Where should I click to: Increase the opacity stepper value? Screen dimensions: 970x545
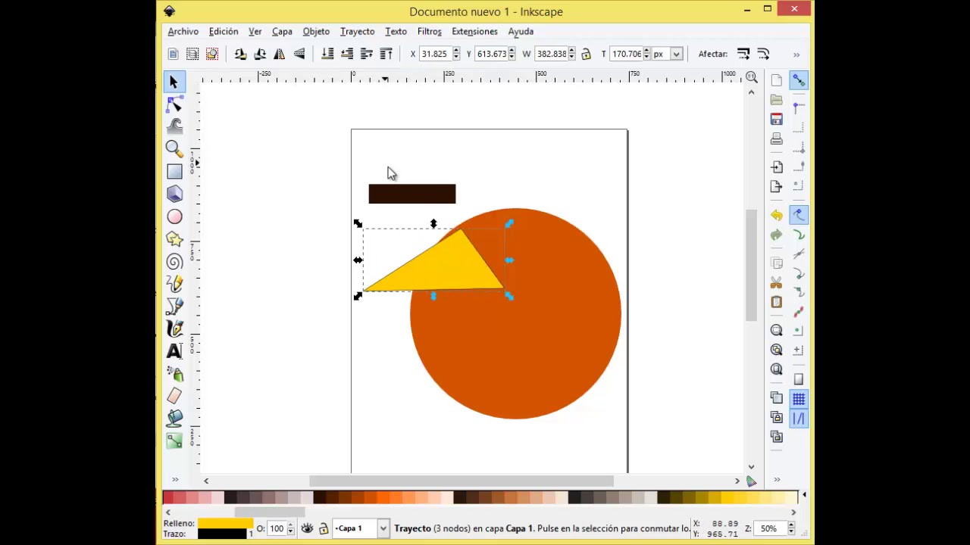(290, 525)
